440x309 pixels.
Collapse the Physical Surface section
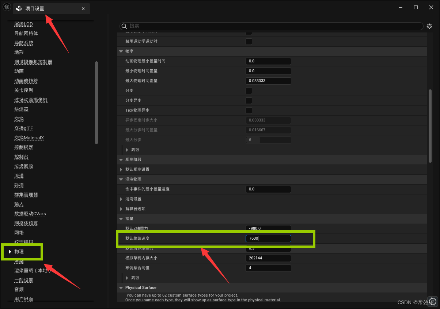tap(121, 287)
